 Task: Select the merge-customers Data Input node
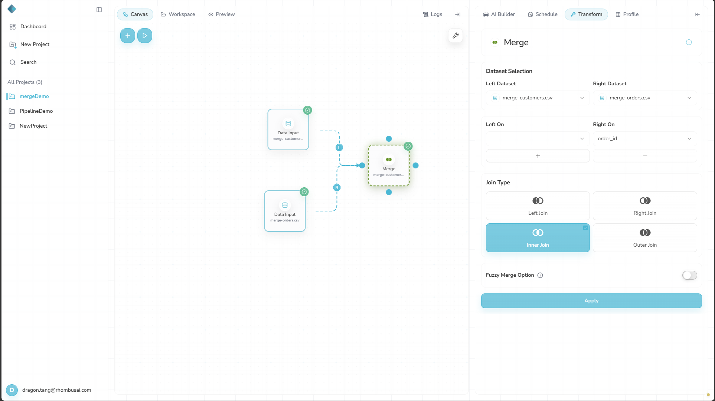tap(288, 129)
